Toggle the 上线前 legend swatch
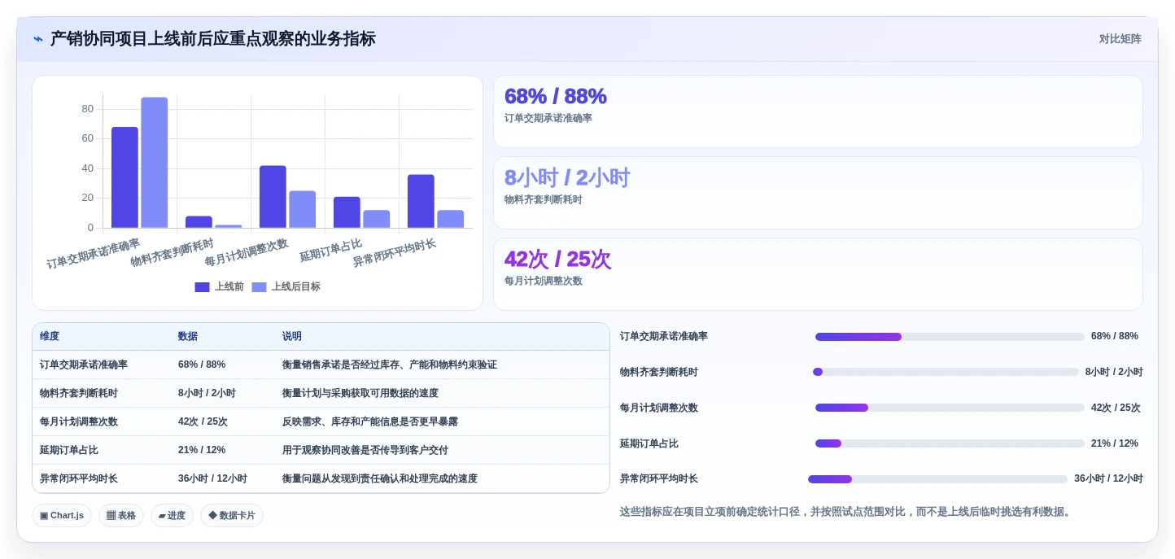Screen dimensions: 1175x559 coord(203,287)
